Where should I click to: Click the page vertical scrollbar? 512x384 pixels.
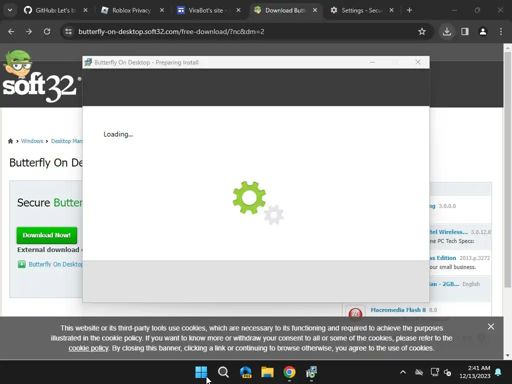[x=507, y=170]
